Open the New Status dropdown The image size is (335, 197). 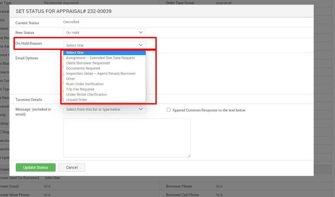(104, 32)
